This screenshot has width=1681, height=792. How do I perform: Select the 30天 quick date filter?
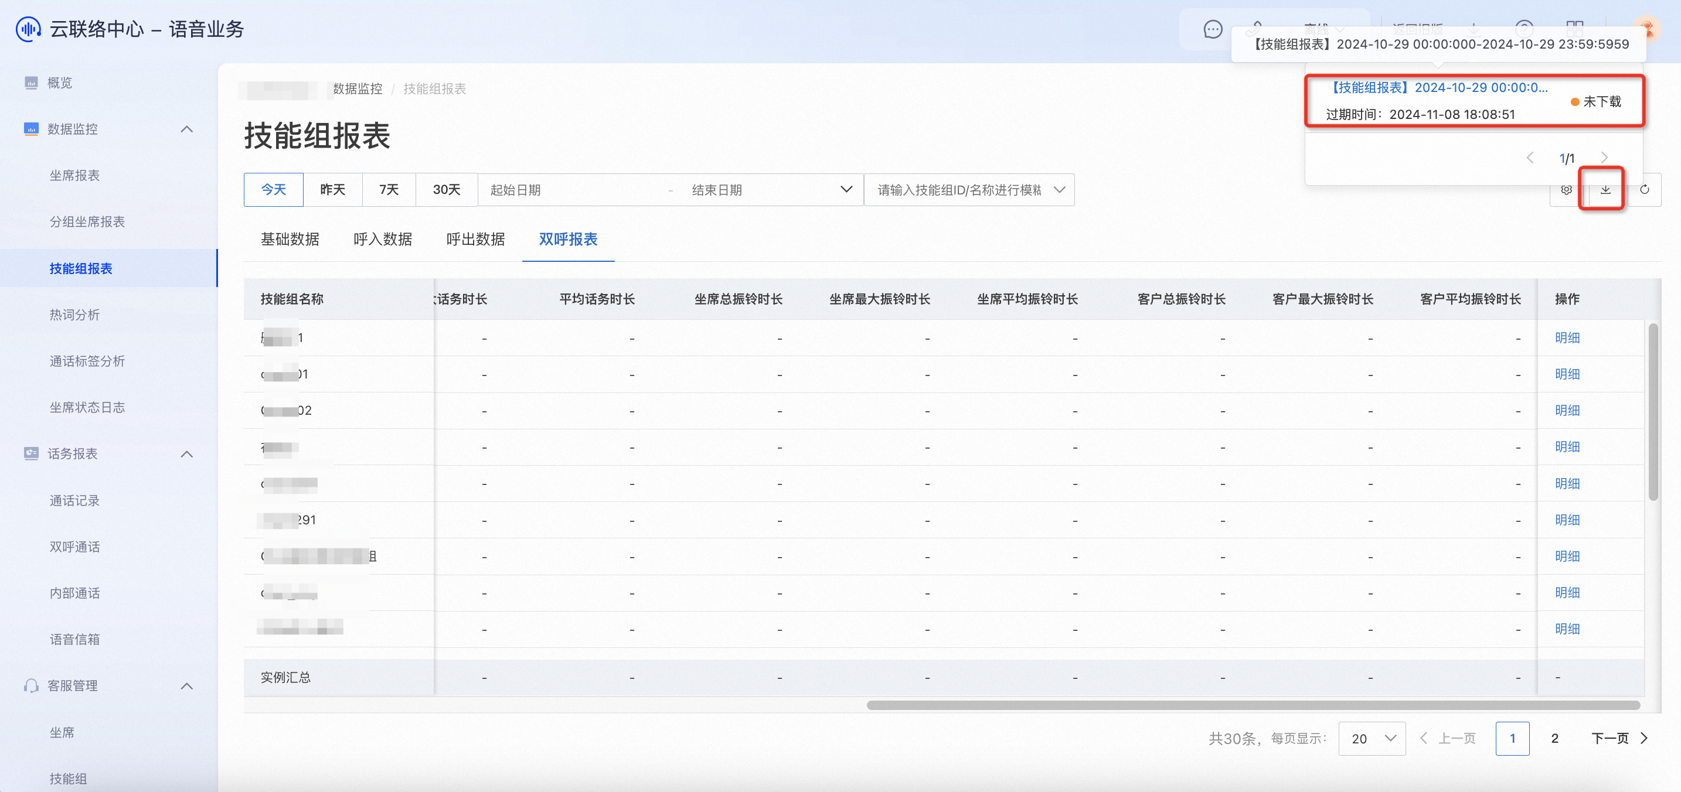click(447, 190)
